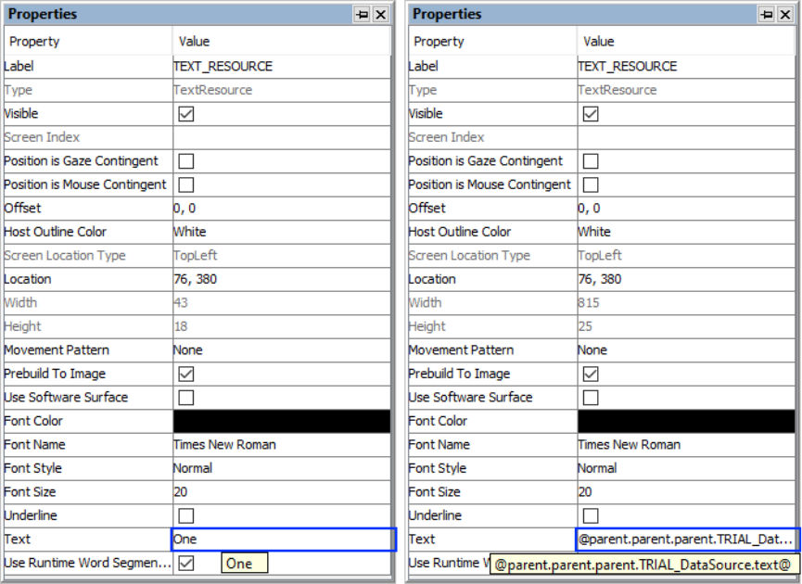Screen dimensions: 802x584
Task: Select 'Screen Index' row label in right panel
Action: tap(447, 137)
